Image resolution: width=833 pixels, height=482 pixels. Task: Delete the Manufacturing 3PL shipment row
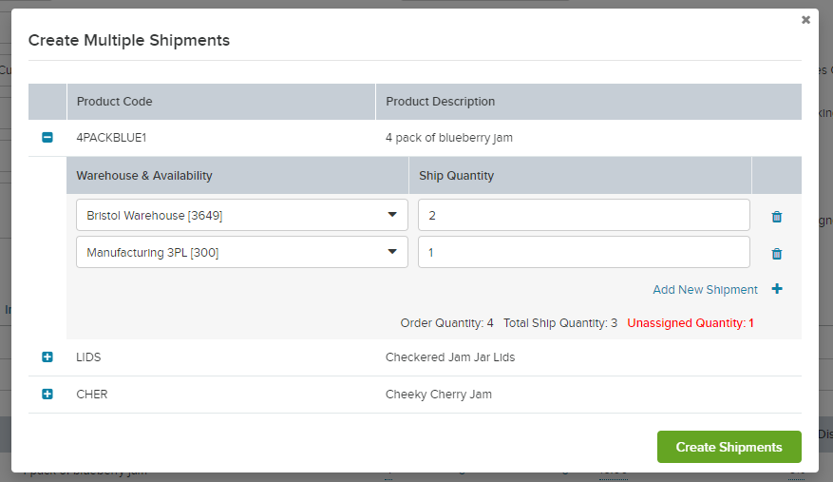[x=777, y=254]
